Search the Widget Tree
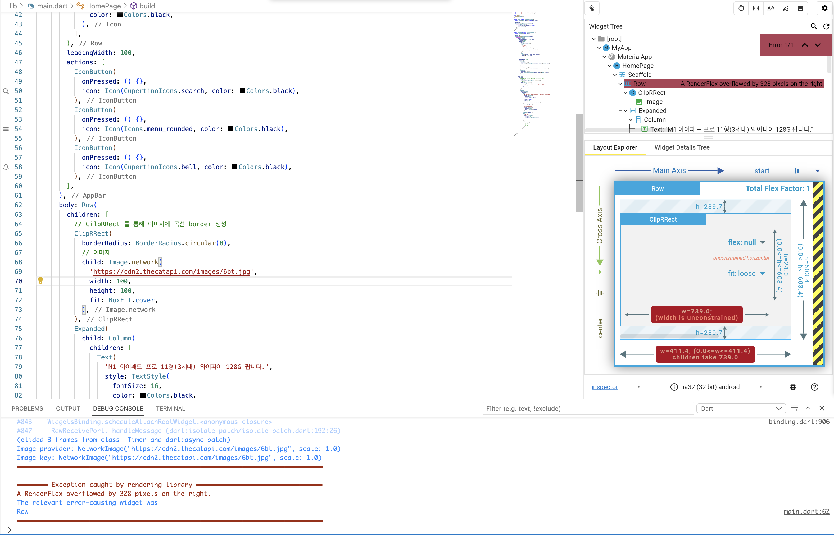Viewport: 834px width, 535px height. pos(813,26)
